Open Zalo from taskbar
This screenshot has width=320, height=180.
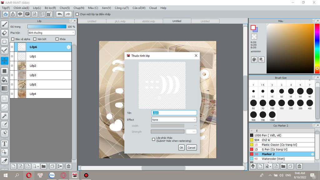pos(52,175)
